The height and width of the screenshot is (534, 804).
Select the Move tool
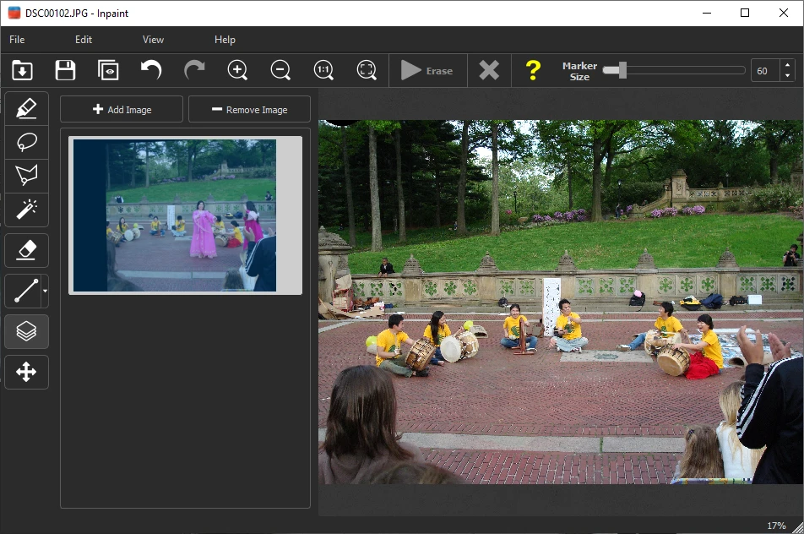tap(26, 372)
